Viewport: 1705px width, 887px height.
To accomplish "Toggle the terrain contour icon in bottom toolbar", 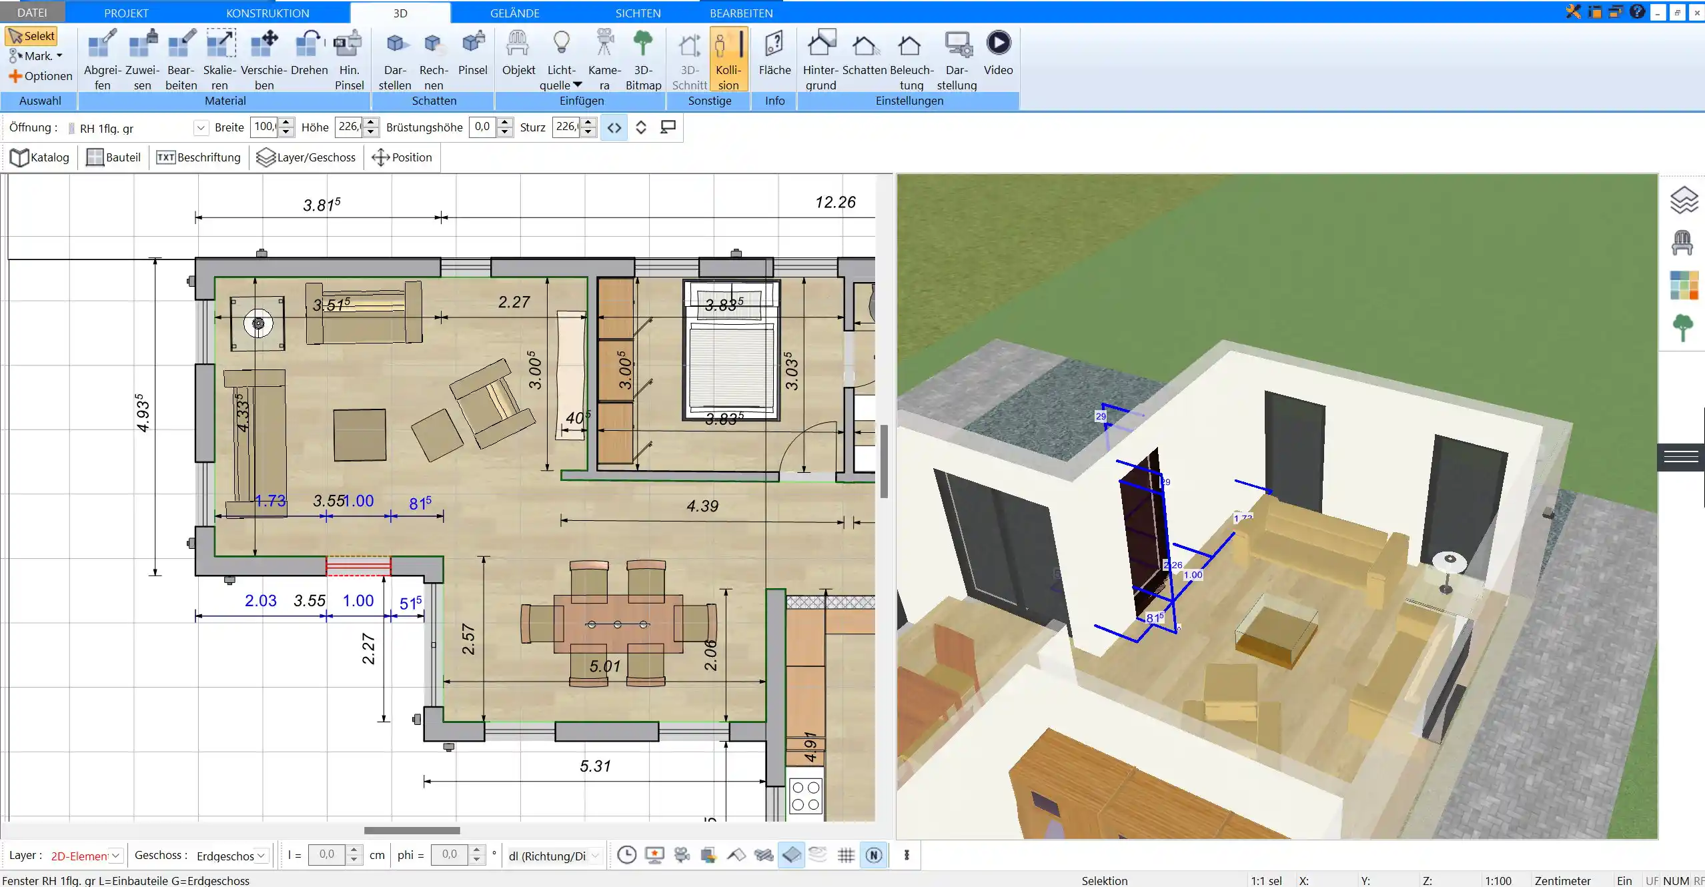I will pyautogui.click(x=818, y=855).
